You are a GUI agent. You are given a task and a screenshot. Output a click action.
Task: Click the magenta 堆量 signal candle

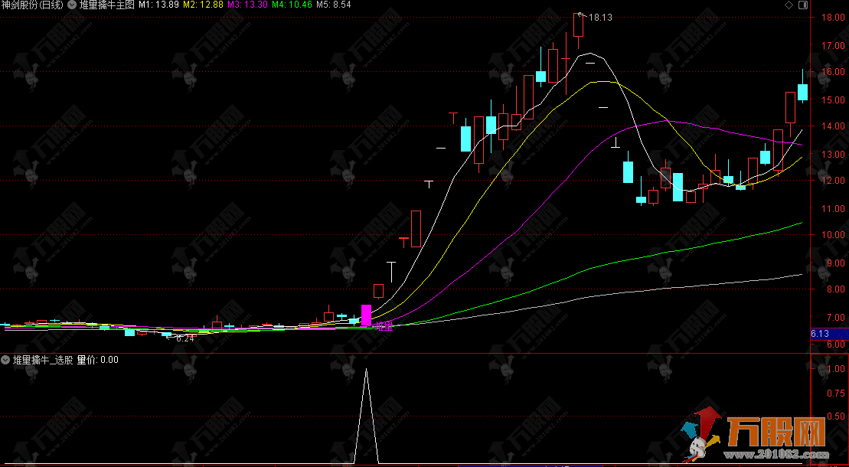366,315
